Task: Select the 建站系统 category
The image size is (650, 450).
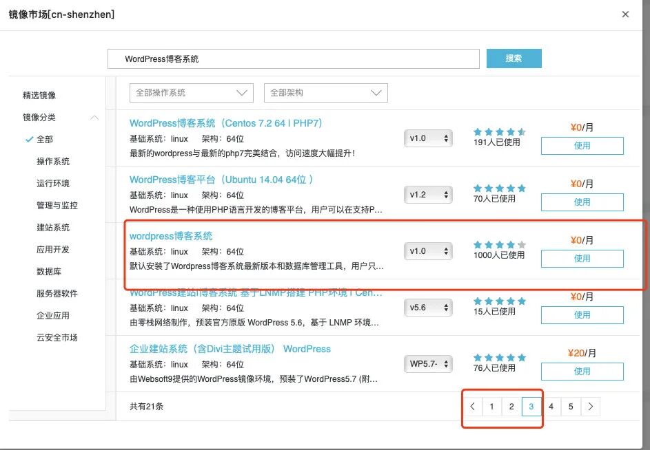Action: 53,227
